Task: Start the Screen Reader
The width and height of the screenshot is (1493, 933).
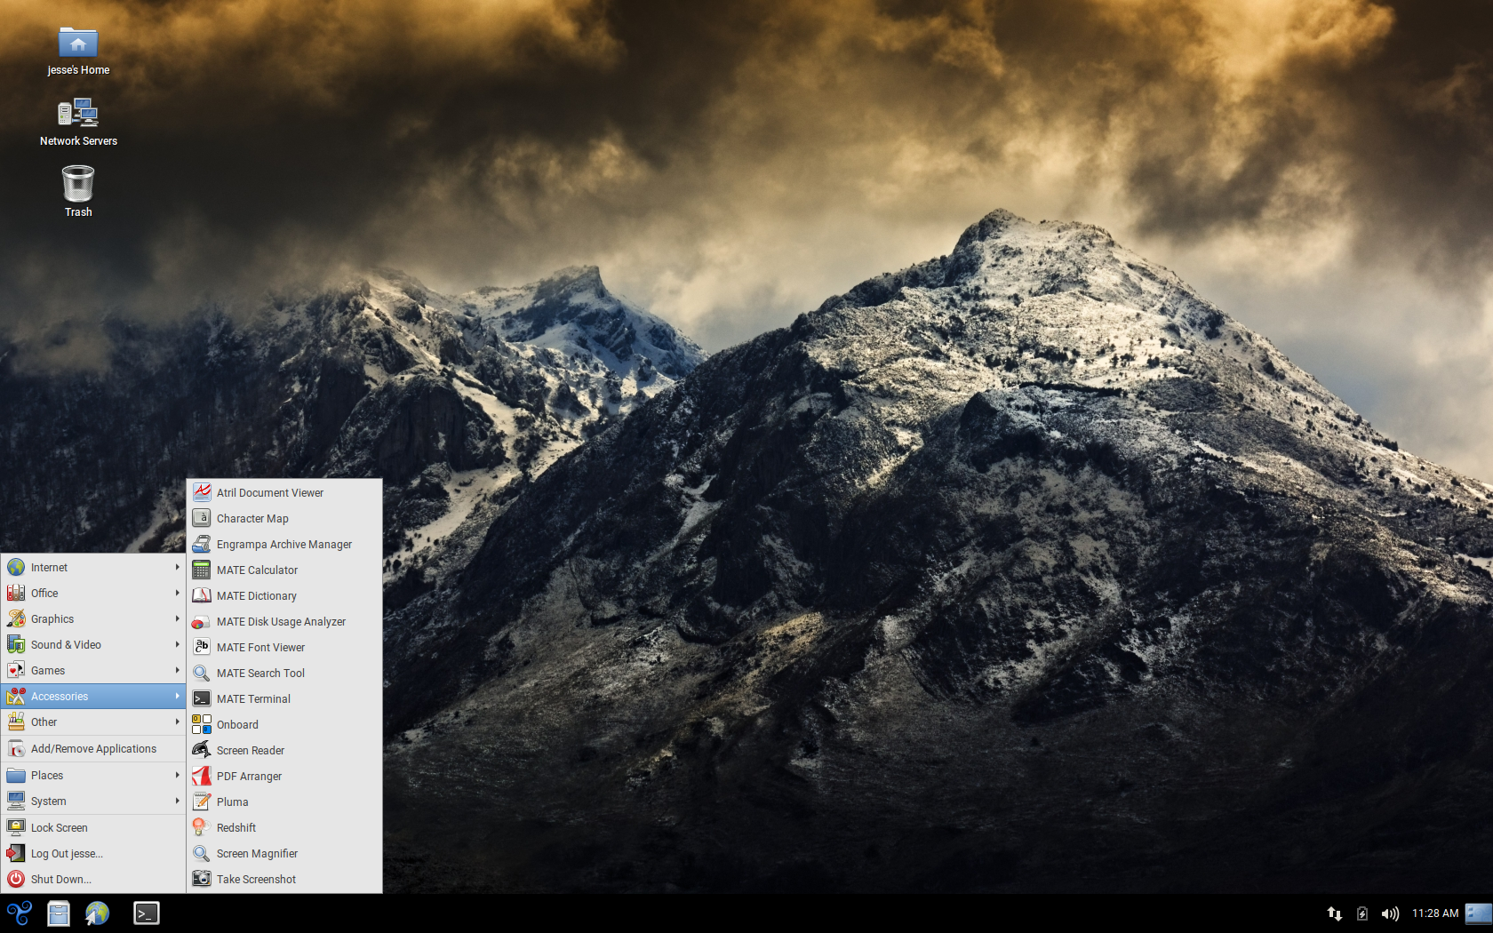Action: [x=284, y=751]
